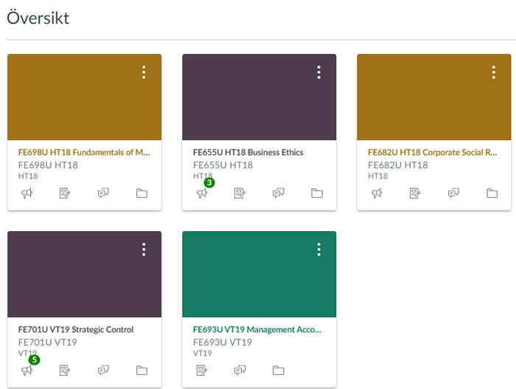Image resolution: width=516 pixels, height=389 pixels.
Task: Open files folder on FE693U Management card
Action: [x=279, y=370]
